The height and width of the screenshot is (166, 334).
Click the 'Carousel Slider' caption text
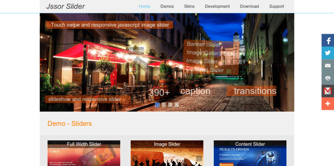click(x=205, y=70)
